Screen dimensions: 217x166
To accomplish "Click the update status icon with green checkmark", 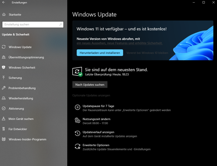I will pyautogui.click(x=77, y=72).
